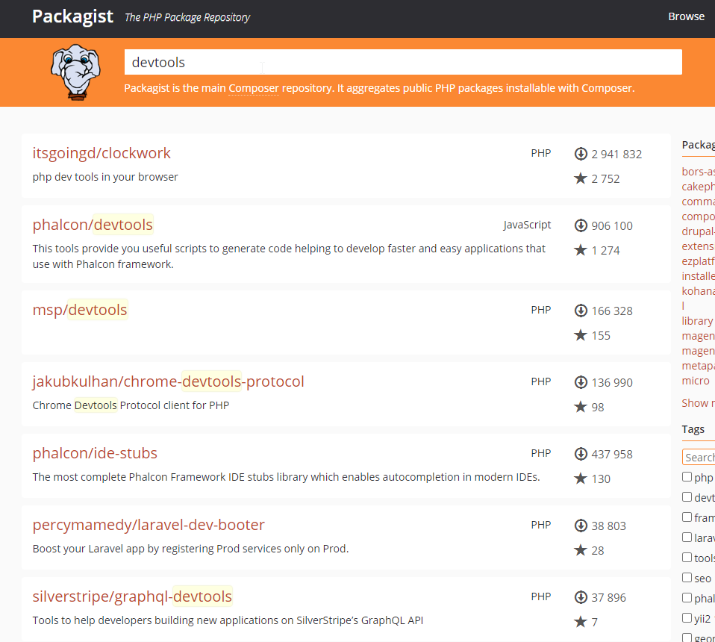715x642 pixels.
Task: Open the Browse menu item
Action: point(687,16)
